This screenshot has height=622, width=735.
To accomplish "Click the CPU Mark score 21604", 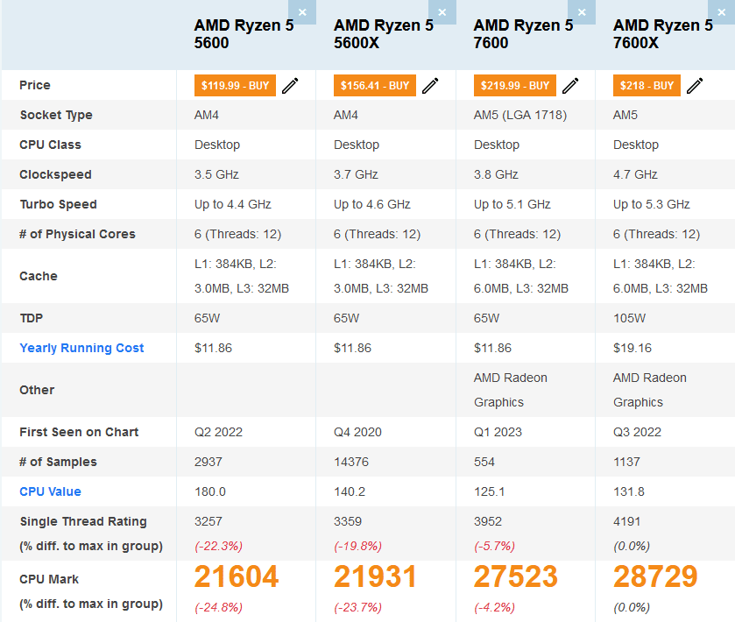I will point(237,576).
